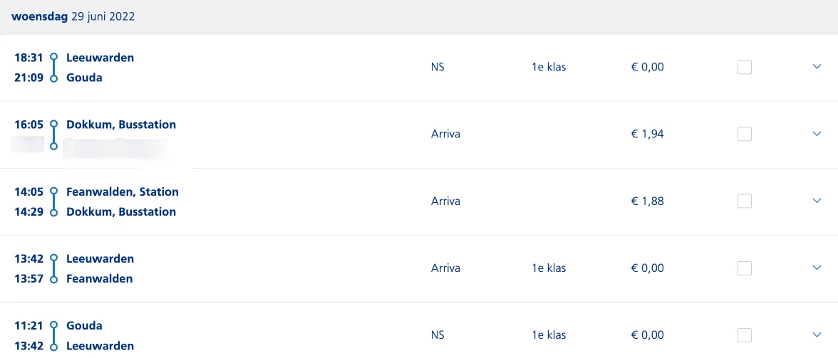Click the € 1,88 fare amount
838x358 pixels.
click(x=647, y=201)
